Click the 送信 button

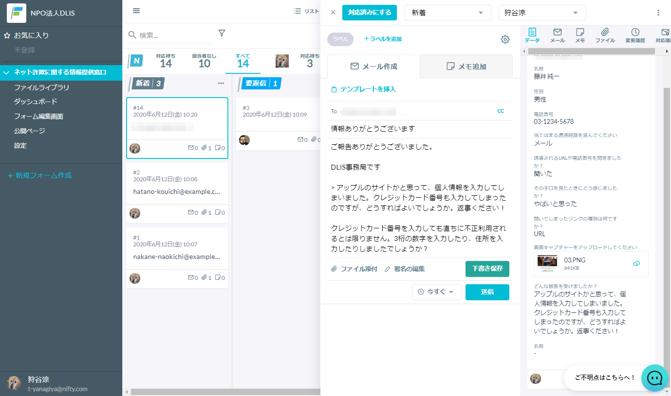[x=487, y=292]
